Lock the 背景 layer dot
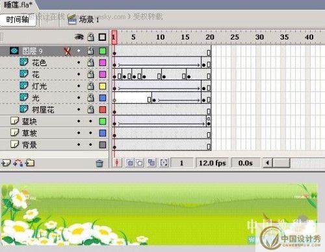 (x=90, y=144)
